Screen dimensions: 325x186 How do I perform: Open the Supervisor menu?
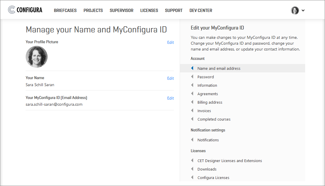click(x=121, y=11)
